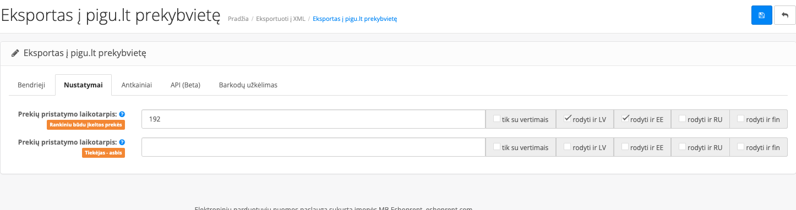Enable 'tik su vertimais' in first row

[497, 118]
